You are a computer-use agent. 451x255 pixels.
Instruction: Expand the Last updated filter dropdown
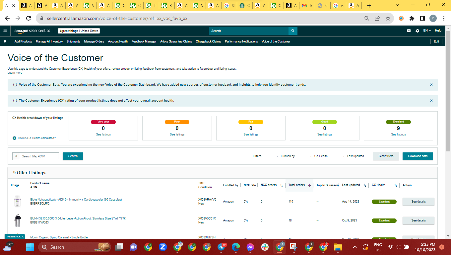(353, 156)
